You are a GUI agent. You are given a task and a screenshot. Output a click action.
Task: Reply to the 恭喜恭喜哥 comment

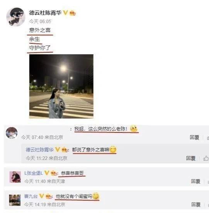[x=195, y=181]
